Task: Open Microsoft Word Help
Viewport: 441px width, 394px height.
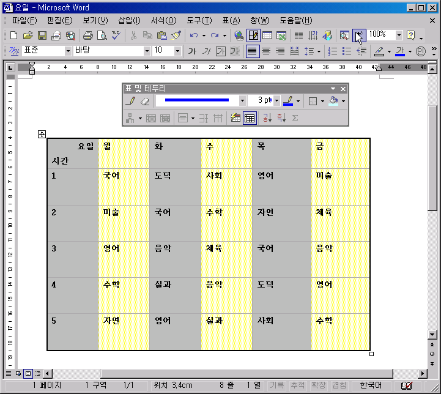Action: click(x=411, y=35)
